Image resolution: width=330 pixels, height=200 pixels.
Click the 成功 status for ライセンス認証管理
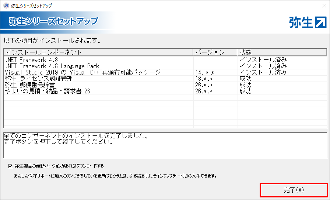[x=245, y=79]
